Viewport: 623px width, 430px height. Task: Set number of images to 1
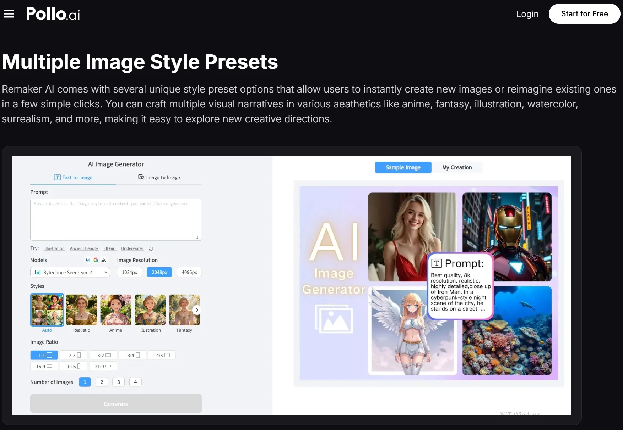coord(85,382)
